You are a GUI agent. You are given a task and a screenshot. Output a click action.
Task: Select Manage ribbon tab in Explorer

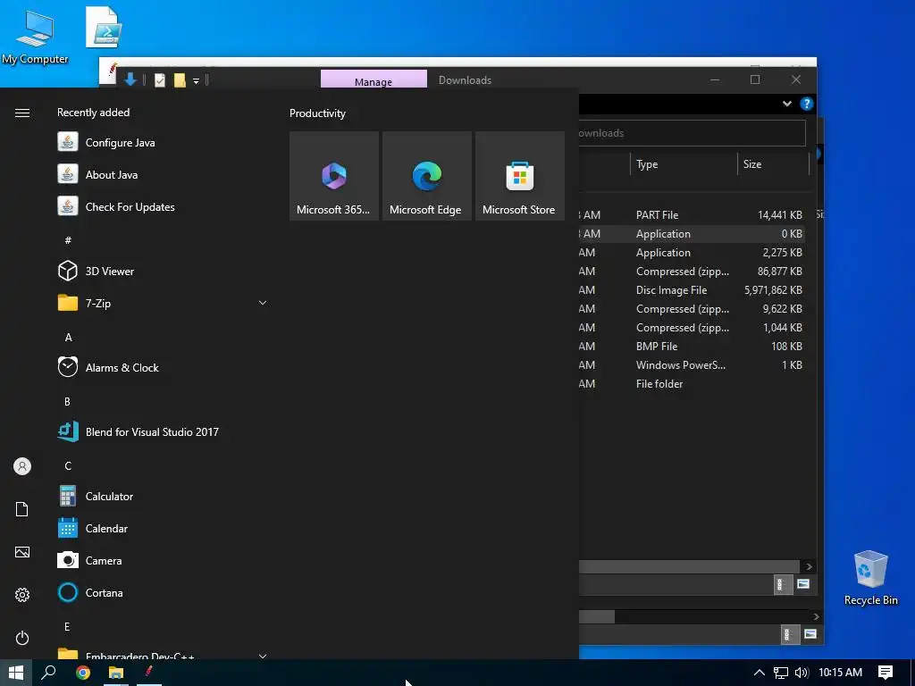[x=374, y=79]
